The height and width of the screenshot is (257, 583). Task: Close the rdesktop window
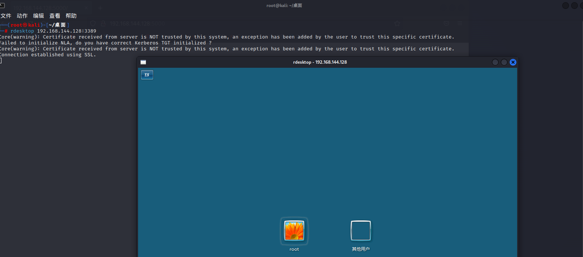(513, 62)
